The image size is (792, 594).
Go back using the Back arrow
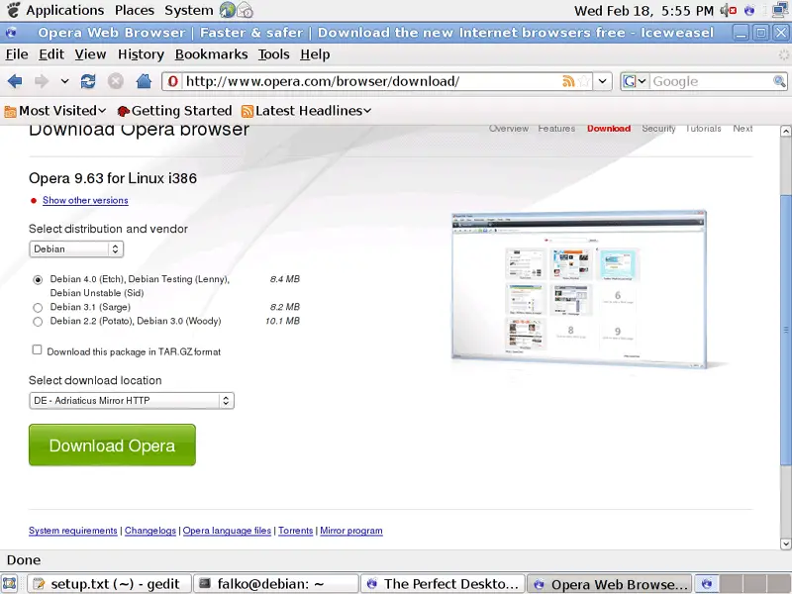click(15, 81)
